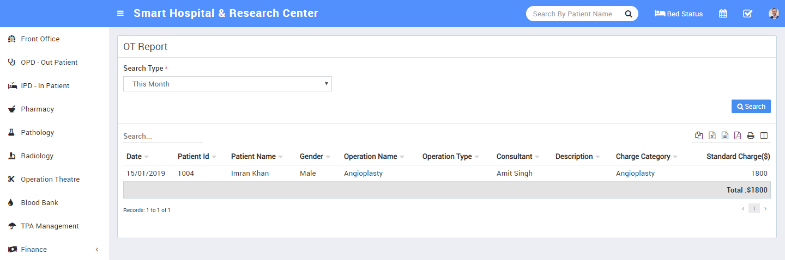
Task: Sort by Description column
Action: pos(577,157)
